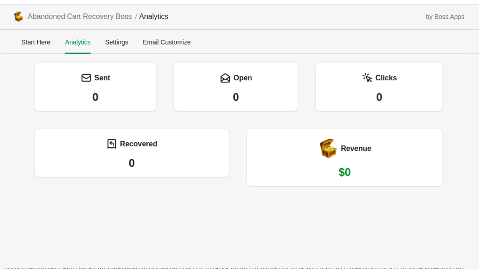Click the Open envelope icon

pyautogui.click(x=225, y=78)
